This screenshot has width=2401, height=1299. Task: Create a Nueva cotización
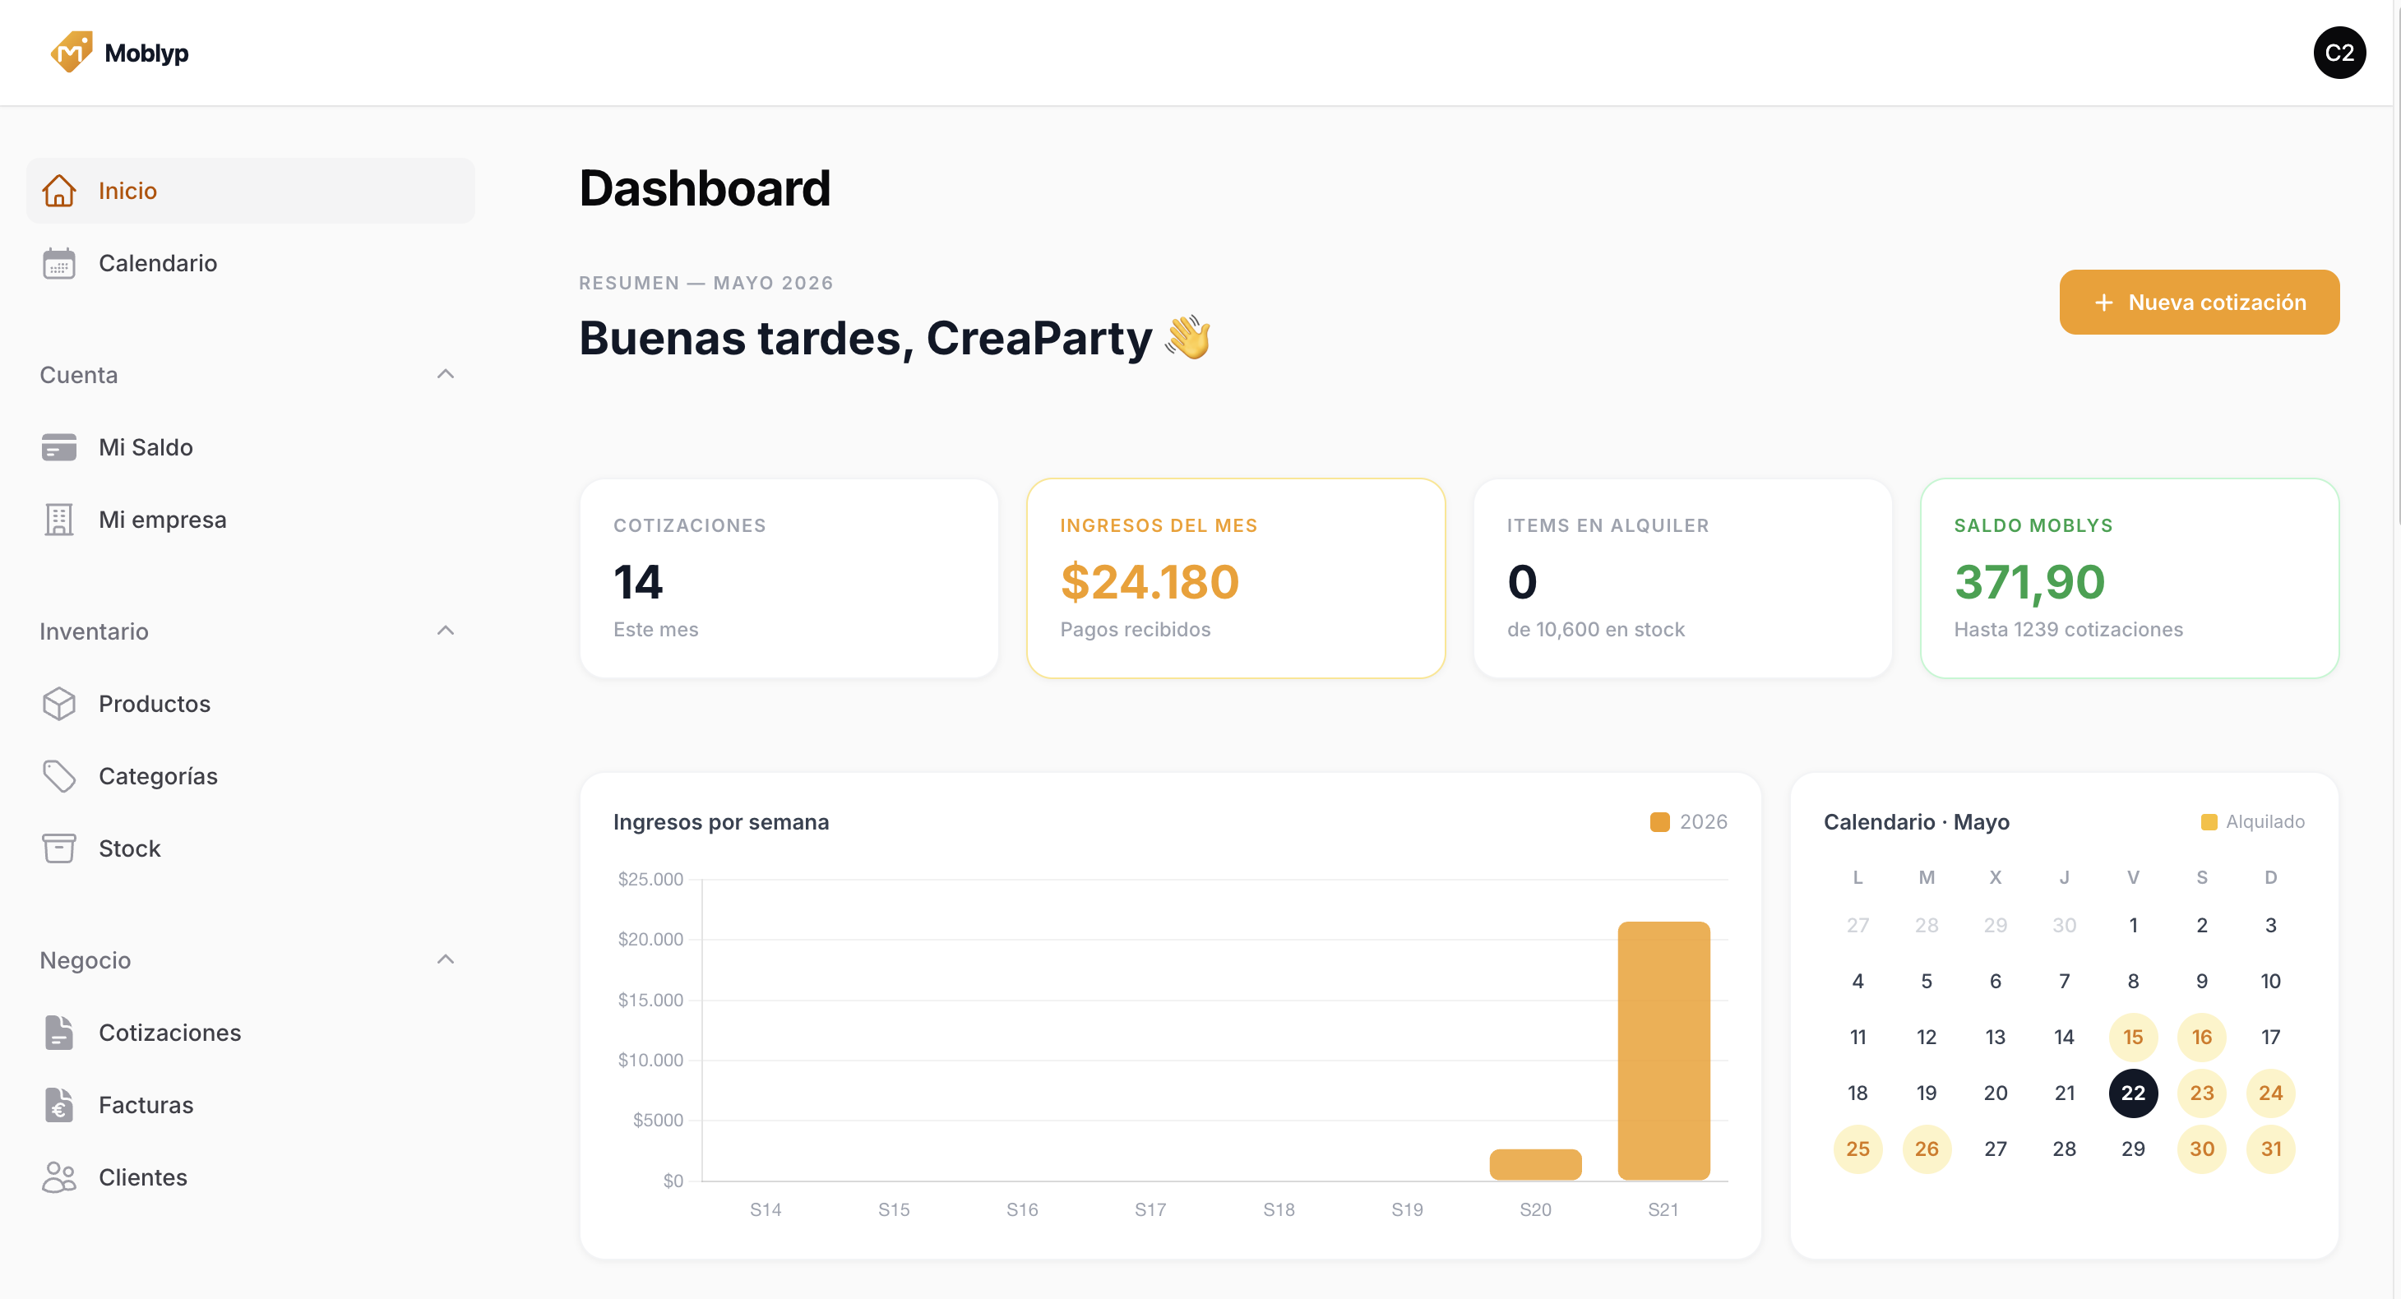coord(2199,303)
